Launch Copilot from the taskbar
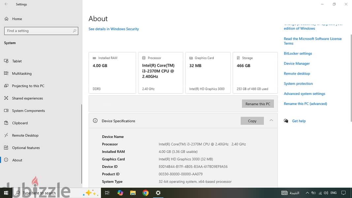 pyautogui.click(x=120, y=193)
